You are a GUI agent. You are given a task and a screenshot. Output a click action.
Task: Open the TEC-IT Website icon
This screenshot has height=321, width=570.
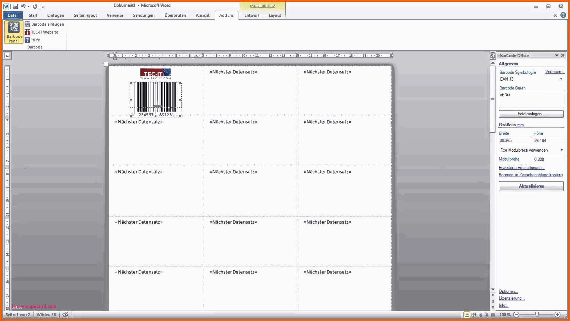pyautogui.click(x=27, y=32)
